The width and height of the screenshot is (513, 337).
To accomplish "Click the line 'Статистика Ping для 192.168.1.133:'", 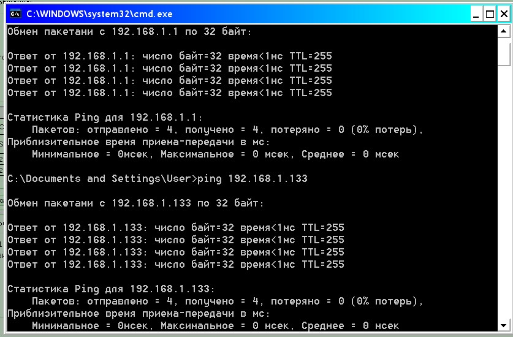I will (x=111, y=289).
